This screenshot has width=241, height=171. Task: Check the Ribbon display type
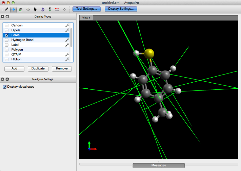6,59
